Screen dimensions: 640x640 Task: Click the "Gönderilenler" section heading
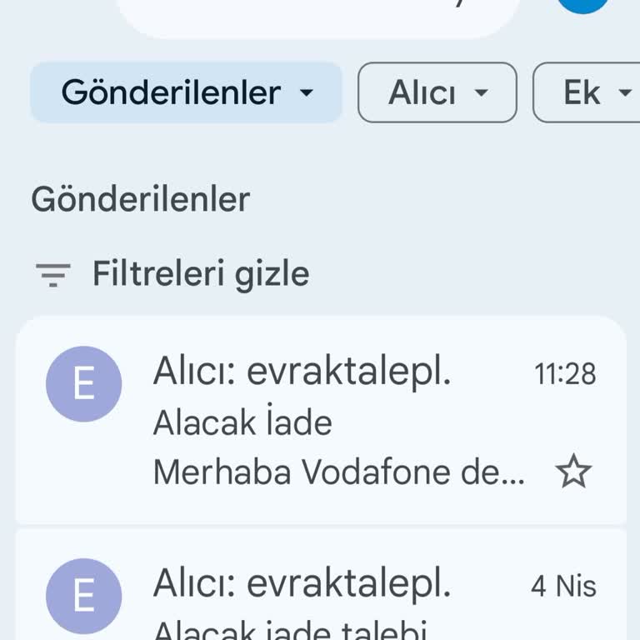point(140,200)
